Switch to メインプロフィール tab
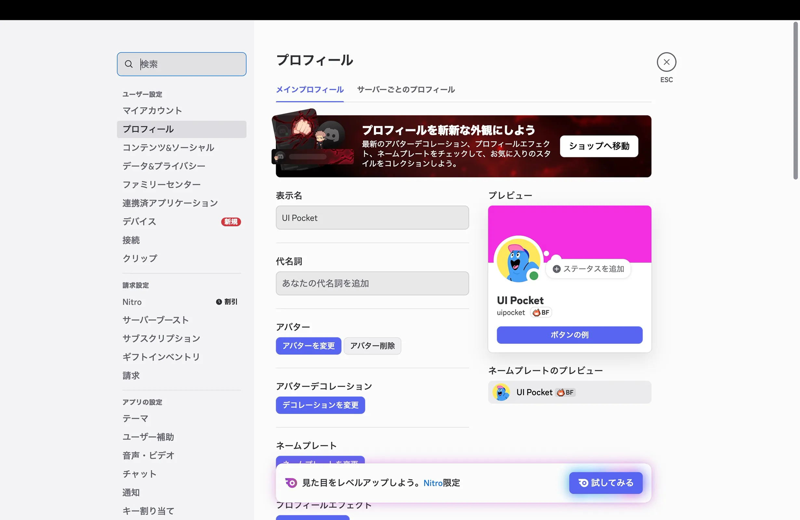800x520 pixels. tap(310, 90)
